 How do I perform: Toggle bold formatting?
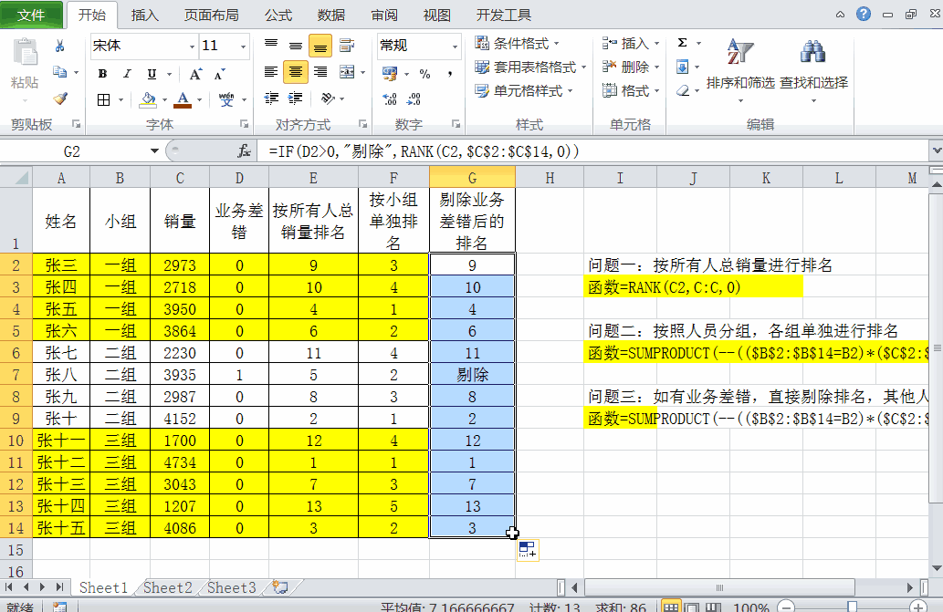103,73
